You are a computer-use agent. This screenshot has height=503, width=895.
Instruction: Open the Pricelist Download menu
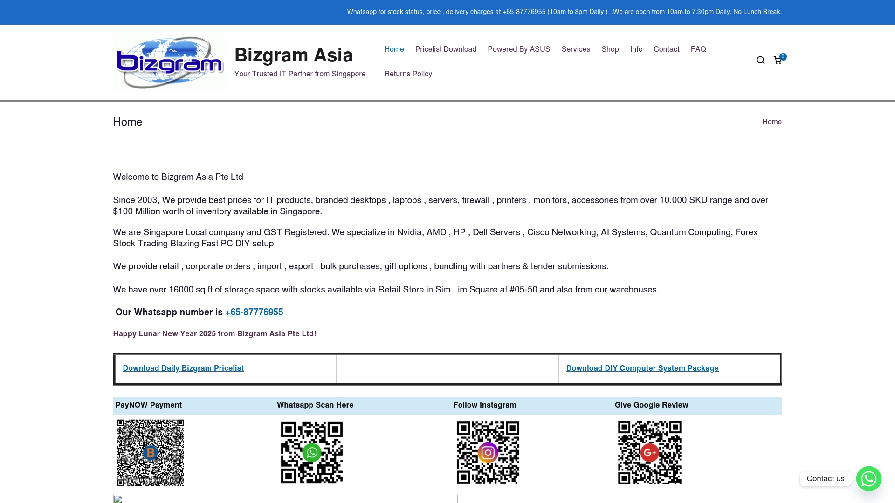point(446,49)
